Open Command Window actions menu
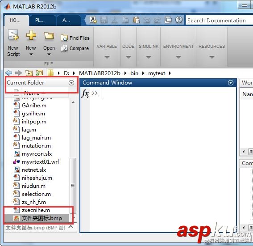 click(x=231, y=83)
